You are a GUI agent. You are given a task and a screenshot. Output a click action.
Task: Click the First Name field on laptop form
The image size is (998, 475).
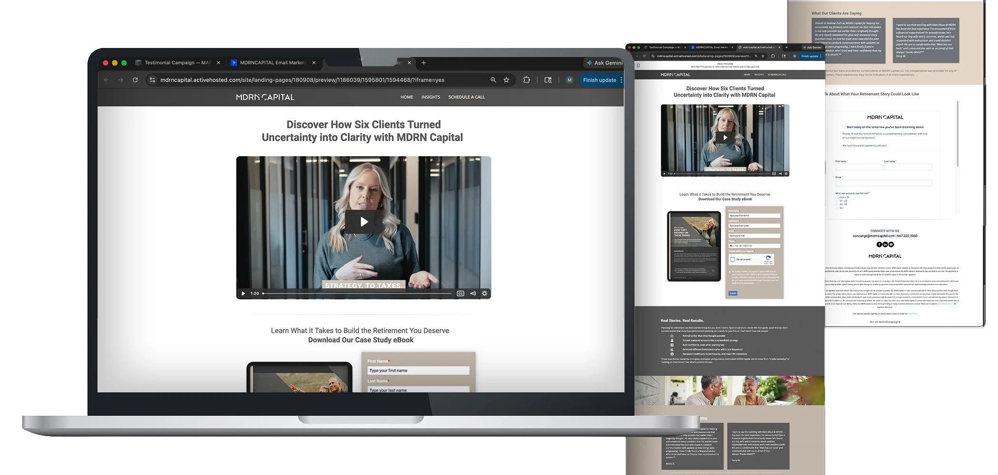tap(418, 370)
